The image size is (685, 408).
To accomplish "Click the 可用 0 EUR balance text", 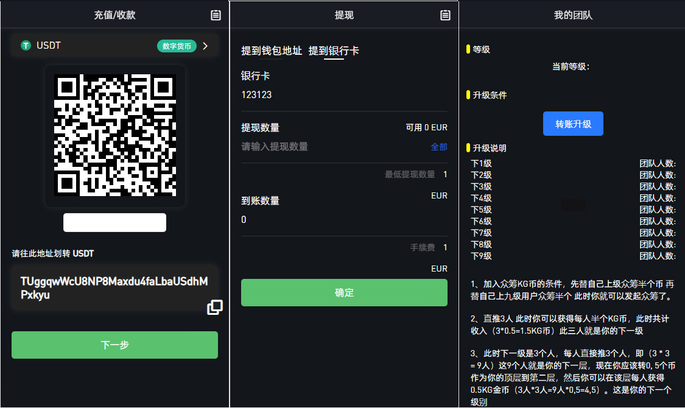I will point(426,127).
